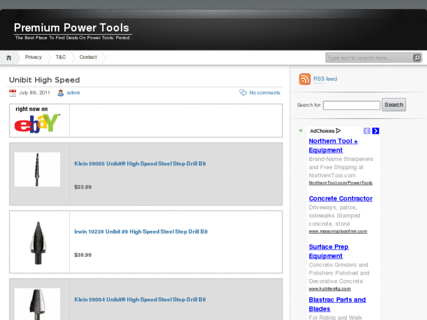Click the July 8th, 2011 date text
Image resolution: width=427 pixels, height=320 pixels.
tap(35, 93)
